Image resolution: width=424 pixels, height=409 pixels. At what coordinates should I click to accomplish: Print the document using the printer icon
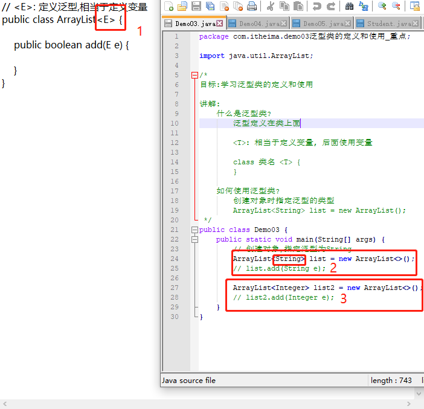point(252,6)
